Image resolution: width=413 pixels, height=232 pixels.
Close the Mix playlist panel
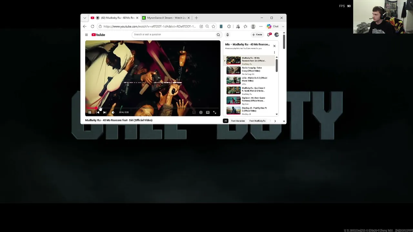[275, 46]
